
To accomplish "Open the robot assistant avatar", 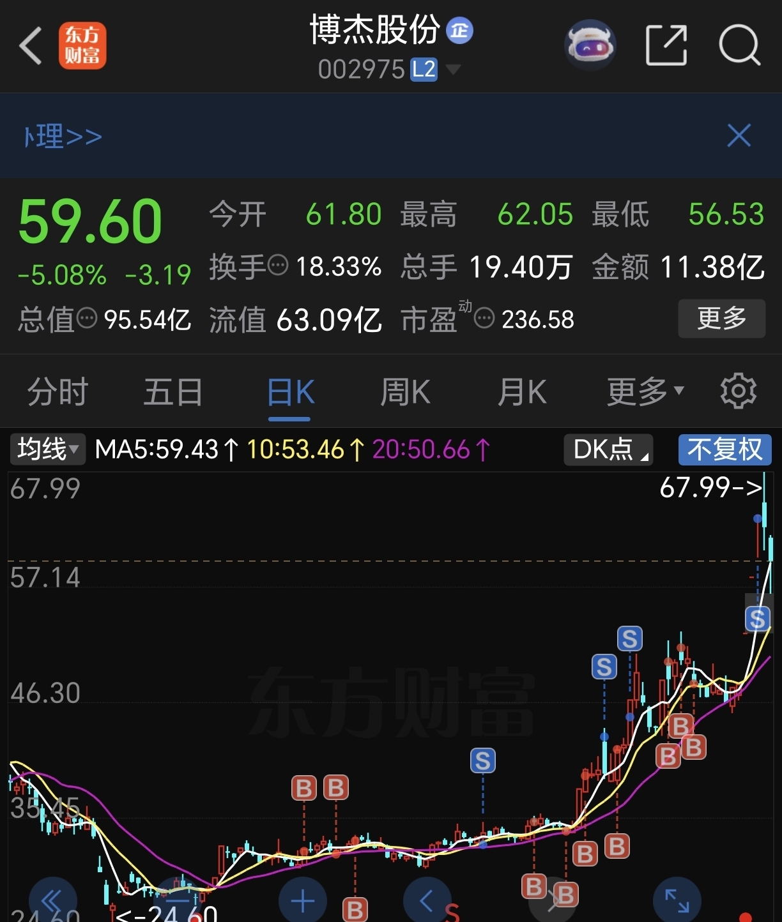I will (x=590, y=45).
